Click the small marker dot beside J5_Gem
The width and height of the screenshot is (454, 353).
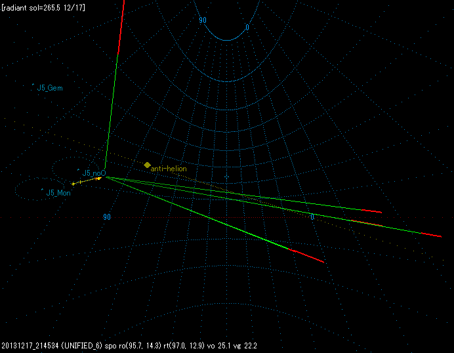(33, 85)
